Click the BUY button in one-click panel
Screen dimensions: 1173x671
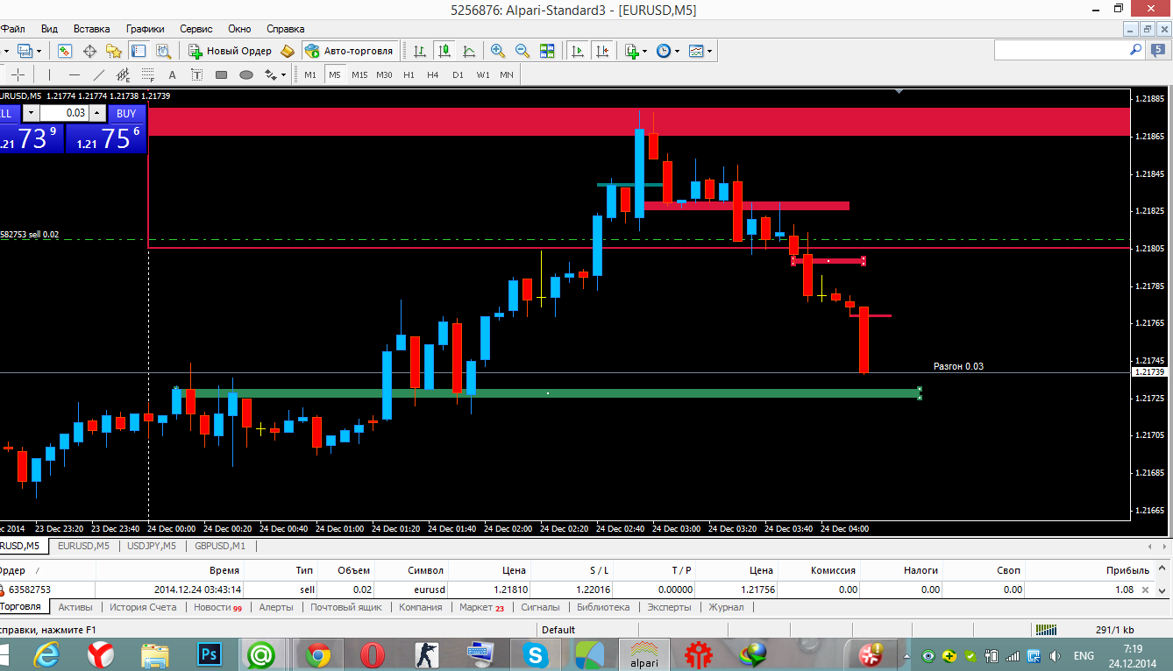[126, 113]
